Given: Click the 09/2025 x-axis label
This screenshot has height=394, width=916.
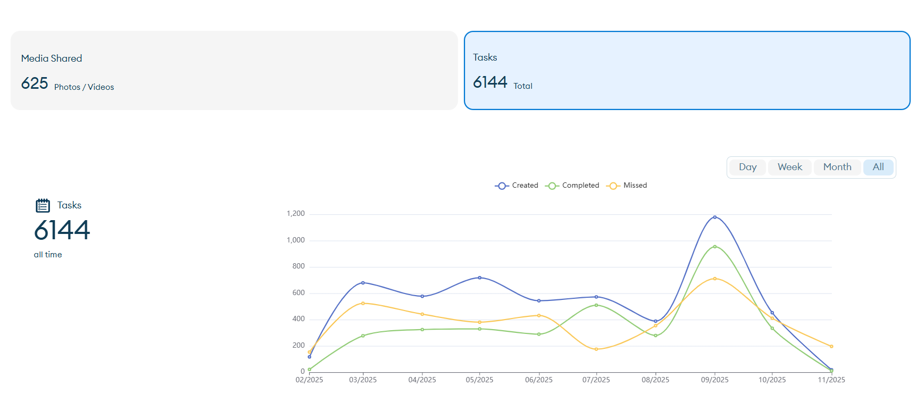Looking at the screenshot, I should pos(714,380).
